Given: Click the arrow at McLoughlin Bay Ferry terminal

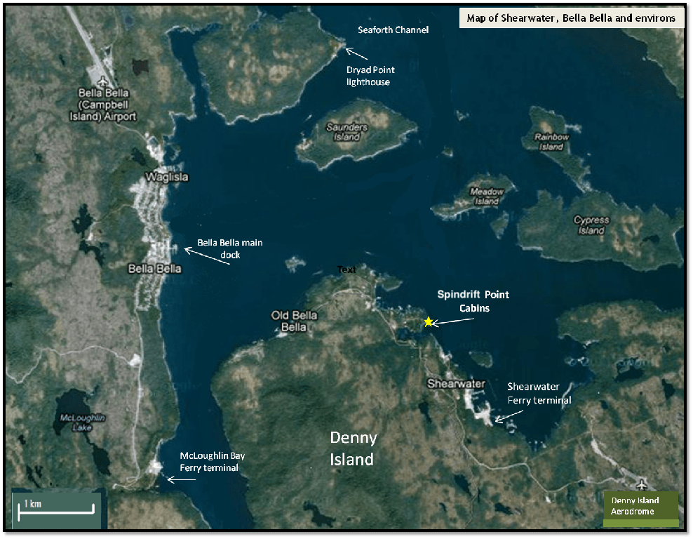Looking at the screenshot, I should (180, 479).
